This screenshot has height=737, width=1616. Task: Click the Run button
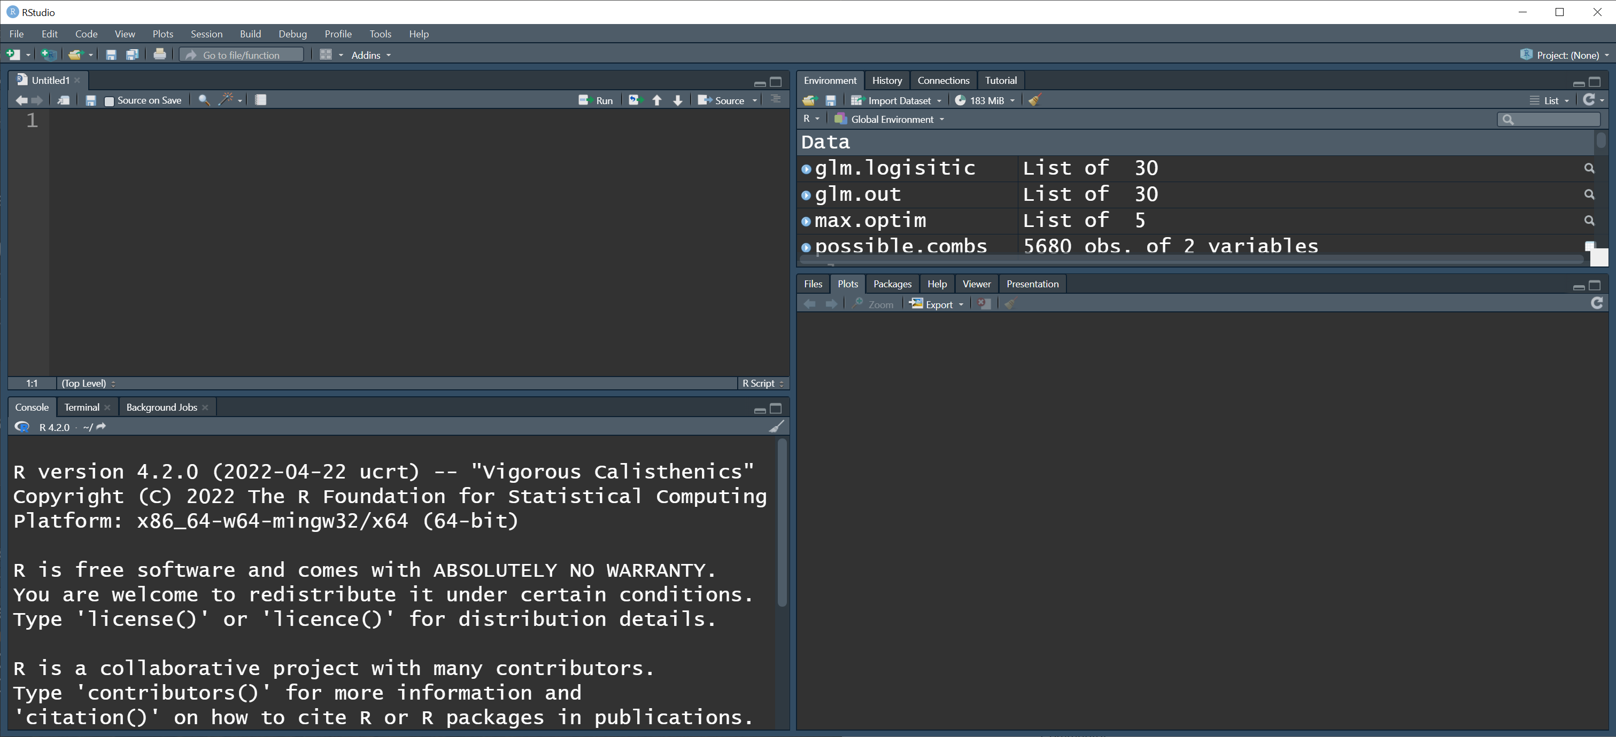click(596, 100)
